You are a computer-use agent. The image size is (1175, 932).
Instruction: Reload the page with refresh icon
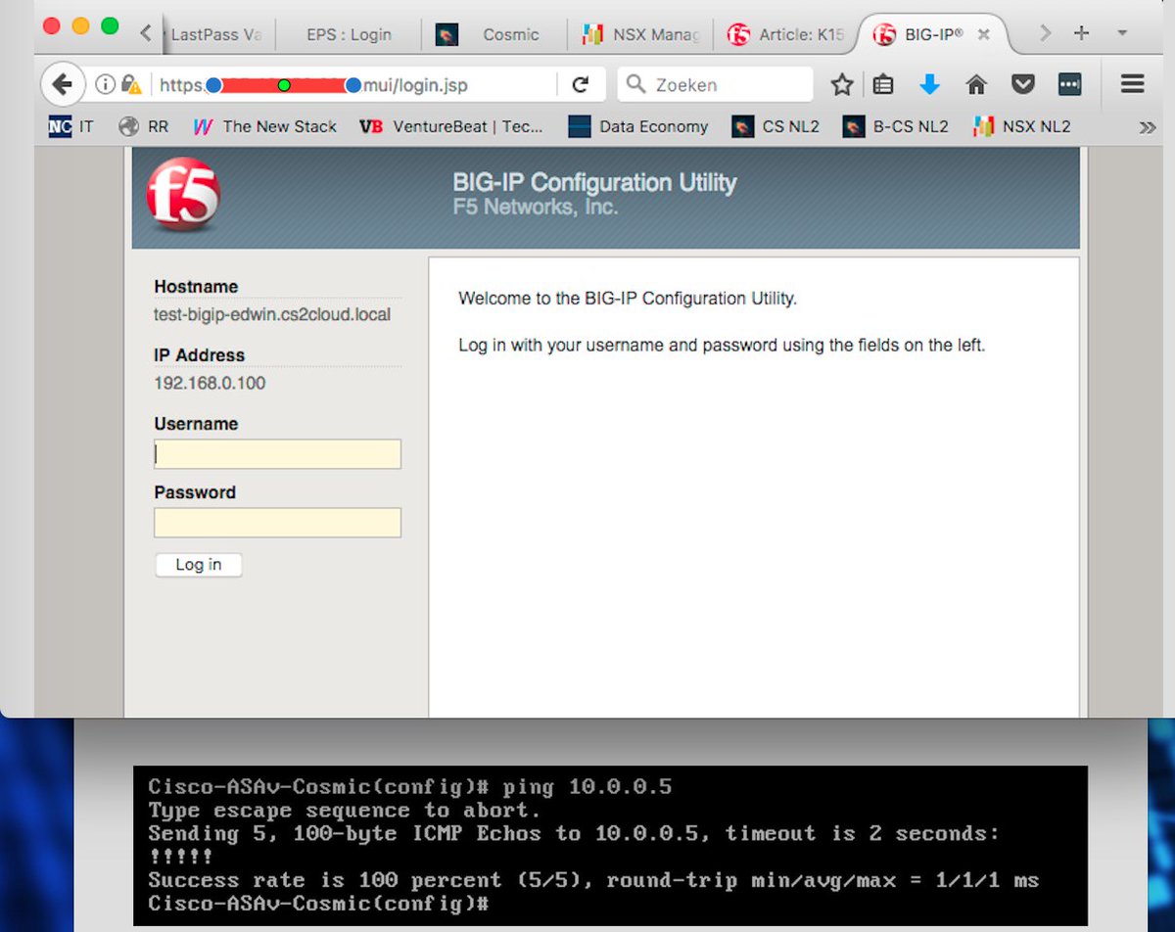[581, 85]
